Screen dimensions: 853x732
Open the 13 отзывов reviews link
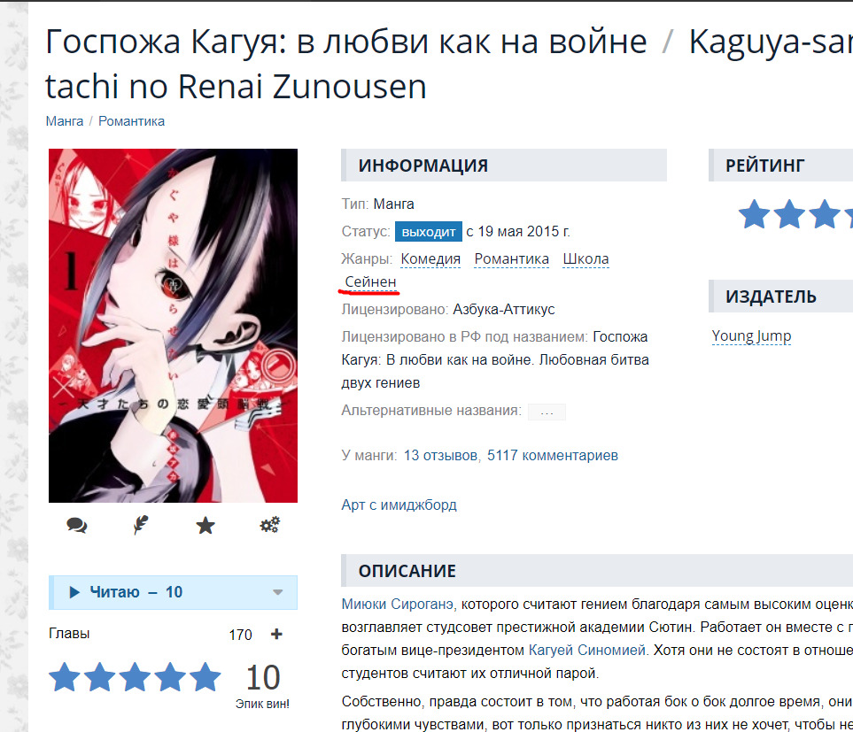[x=440, y=455]
